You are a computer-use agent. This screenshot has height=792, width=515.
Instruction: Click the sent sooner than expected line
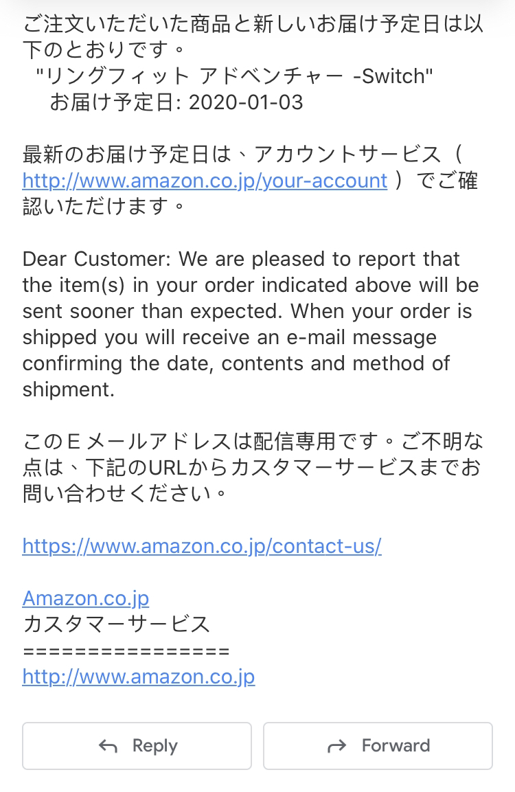point(152,311)
